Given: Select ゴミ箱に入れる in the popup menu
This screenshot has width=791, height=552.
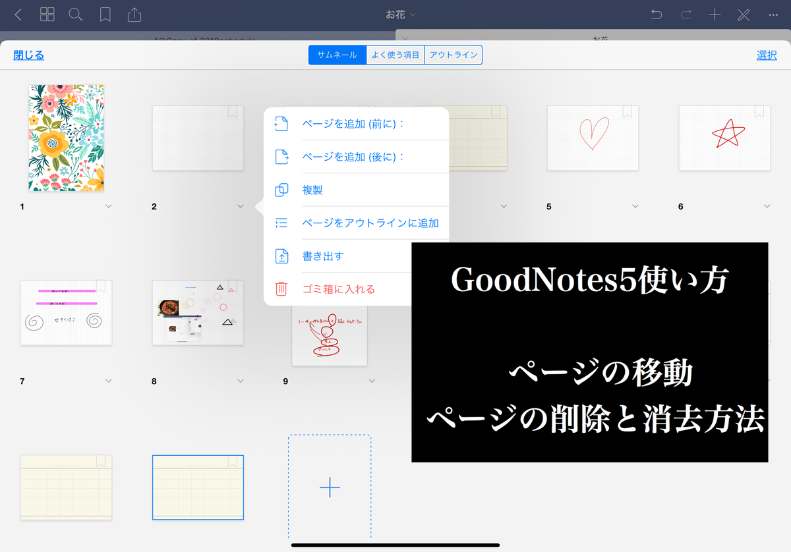Looking at the screenshot, I should 338,289.
